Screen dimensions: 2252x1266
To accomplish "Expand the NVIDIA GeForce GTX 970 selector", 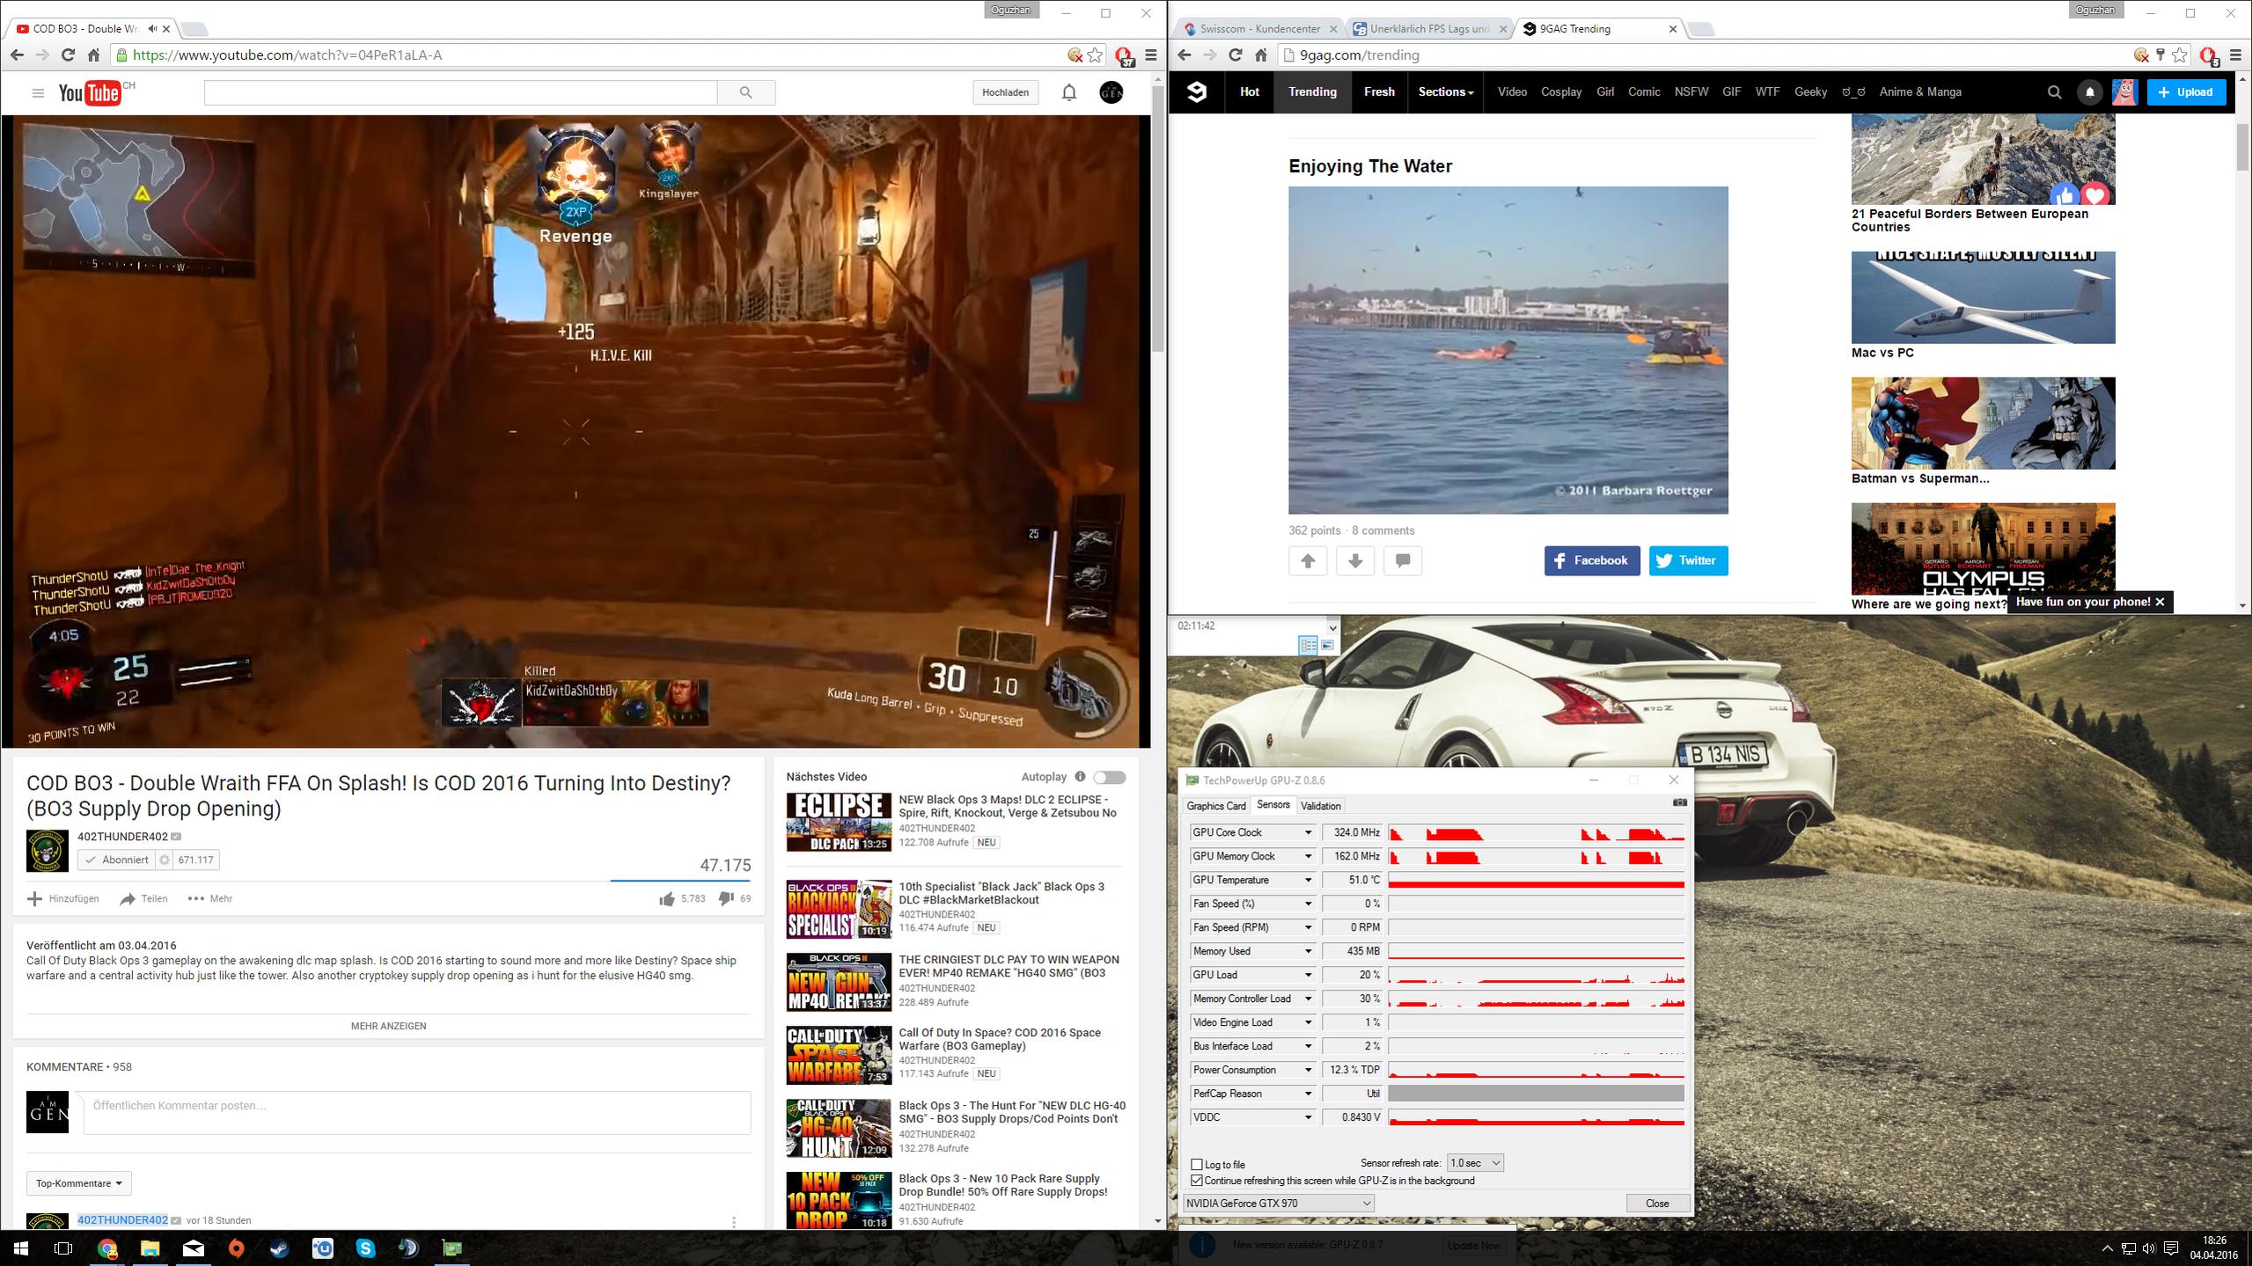I will tap(1278, 1203).
